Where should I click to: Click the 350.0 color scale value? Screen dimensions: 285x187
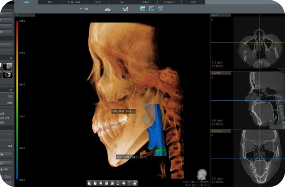(x=22, y=180)
